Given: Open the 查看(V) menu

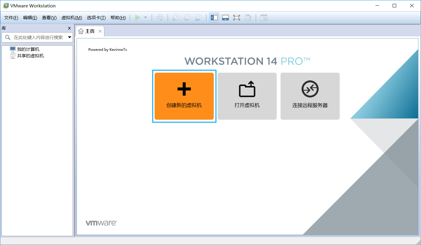Looking at the screenshot, I should coord(49,18).
